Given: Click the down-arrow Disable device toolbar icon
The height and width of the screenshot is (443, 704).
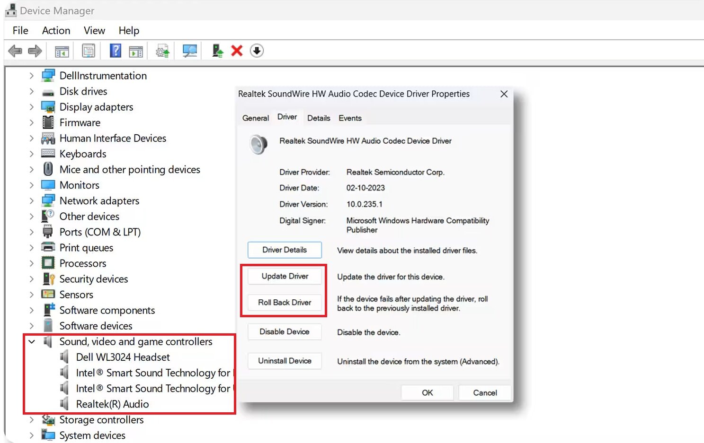Looking at the screenshot, I should (x=257, y=51).
